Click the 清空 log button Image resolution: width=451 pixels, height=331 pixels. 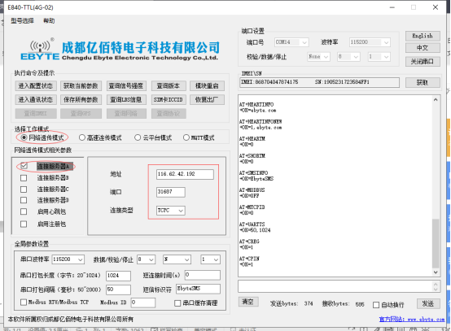[x=248, y=302]
